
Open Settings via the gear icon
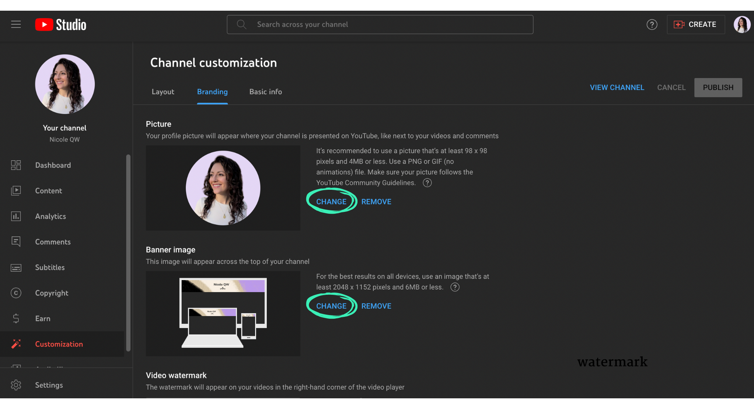click(x=16, y=385)
